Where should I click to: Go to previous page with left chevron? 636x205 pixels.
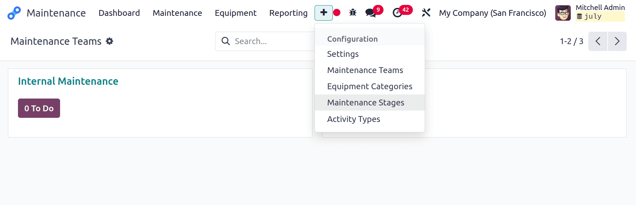point(598,41)
